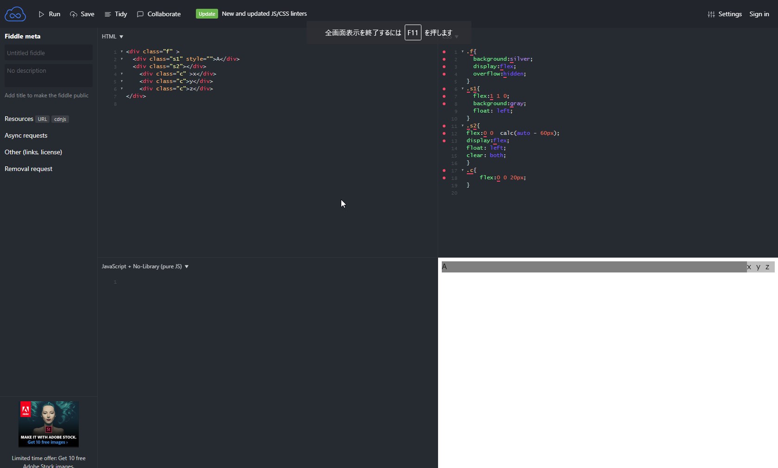This screenshot has height=468, width=778.
Task: Fold the .c CSS rule
Action: click(463, 170)
